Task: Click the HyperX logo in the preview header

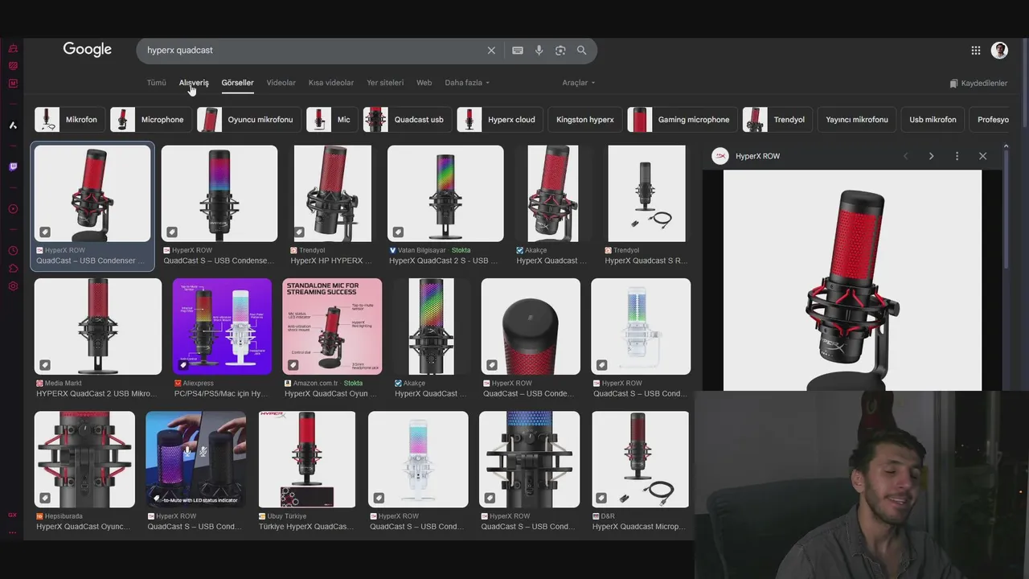Action: click(x=720, y=156)
